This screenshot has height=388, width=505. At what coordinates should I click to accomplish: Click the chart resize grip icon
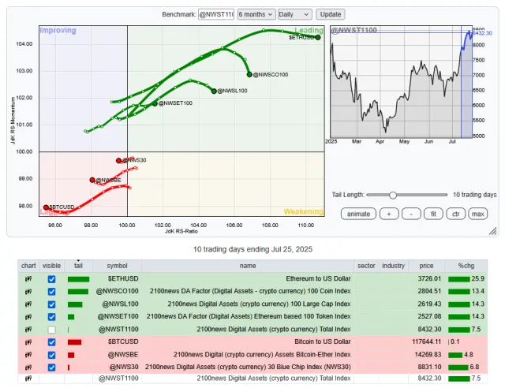coord(492,231)
